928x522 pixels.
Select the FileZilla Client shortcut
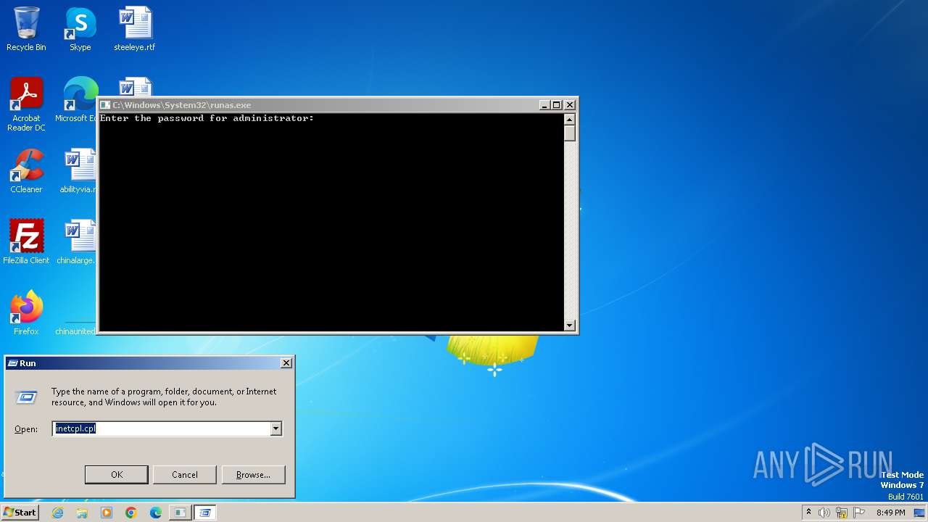(x=26, y=242)
